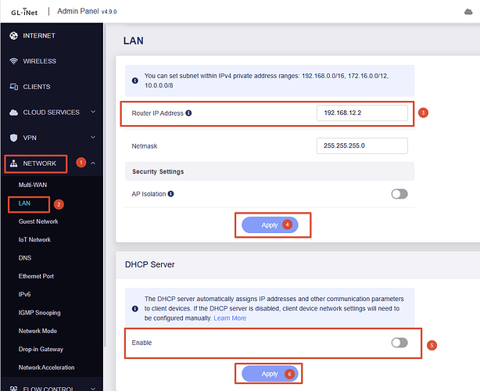Expand the Cloud Services menu chevron

93,112
